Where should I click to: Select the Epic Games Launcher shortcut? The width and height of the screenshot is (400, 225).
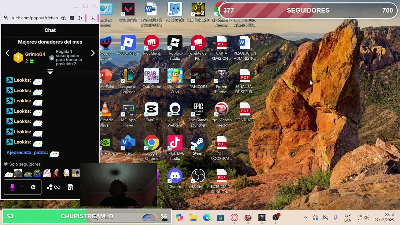(198, 115)
